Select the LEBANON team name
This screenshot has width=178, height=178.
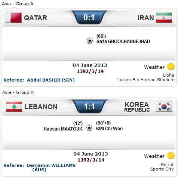pos(41,107)
